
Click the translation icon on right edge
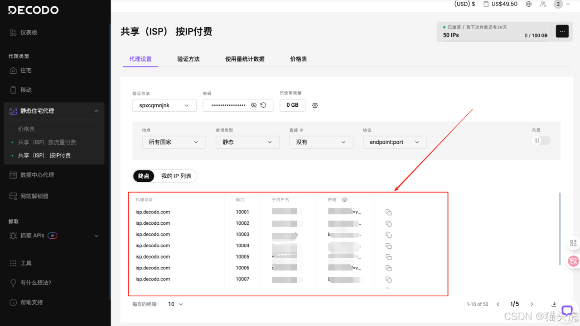point(573,261)
